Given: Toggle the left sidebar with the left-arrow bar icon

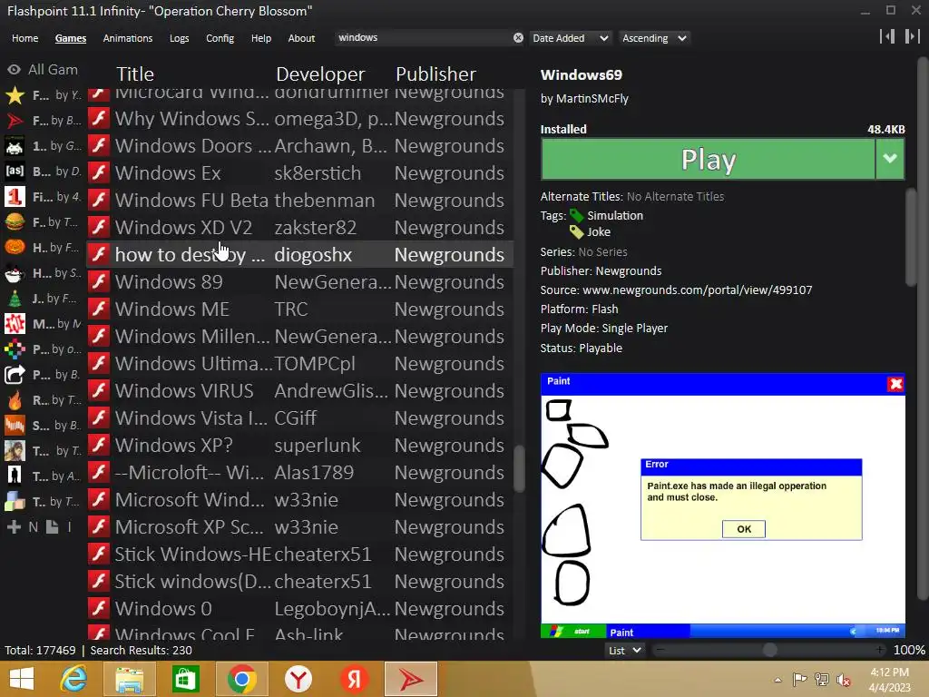Looking at the screenshot, I should click(887, 36).
